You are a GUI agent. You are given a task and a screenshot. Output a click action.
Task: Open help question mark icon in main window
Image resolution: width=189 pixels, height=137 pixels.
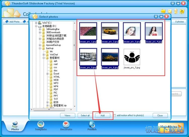click(182, 12)
